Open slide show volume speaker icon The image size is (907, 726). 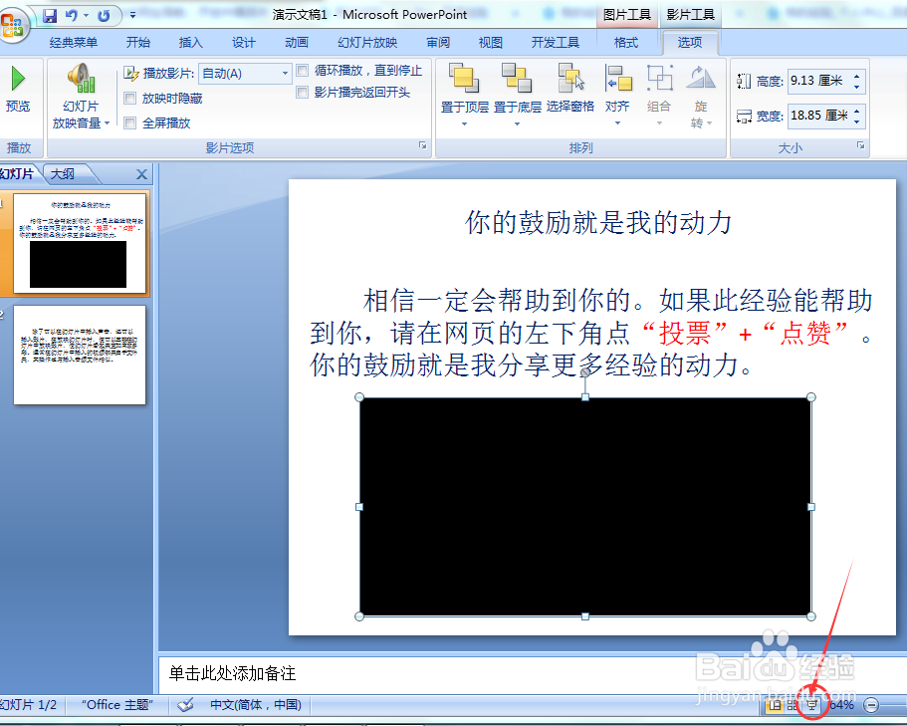point(81,78)
